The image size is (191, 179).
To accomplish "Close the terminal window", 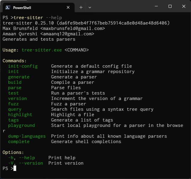I will point(184,6).
